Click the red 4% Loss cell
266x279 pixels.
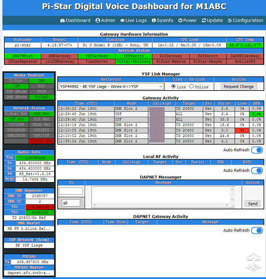click(242, 130)
